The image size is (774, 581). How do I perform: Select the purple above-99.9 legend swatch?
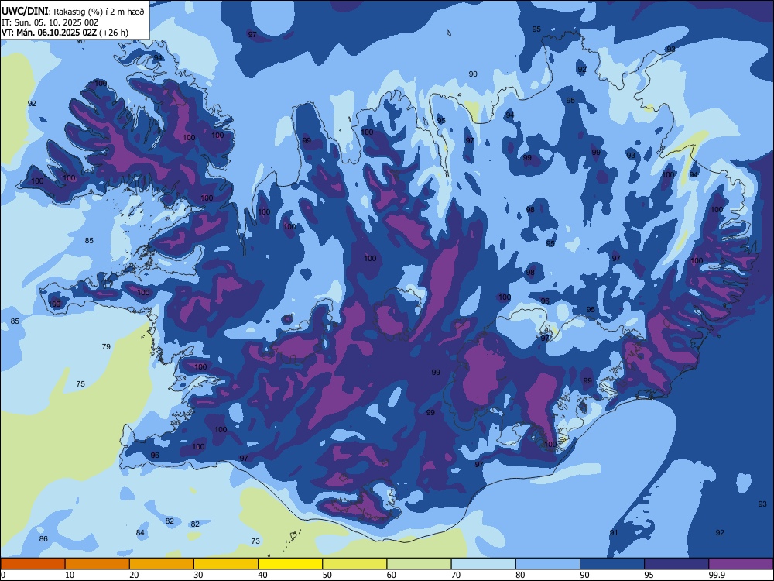[741, 564]
